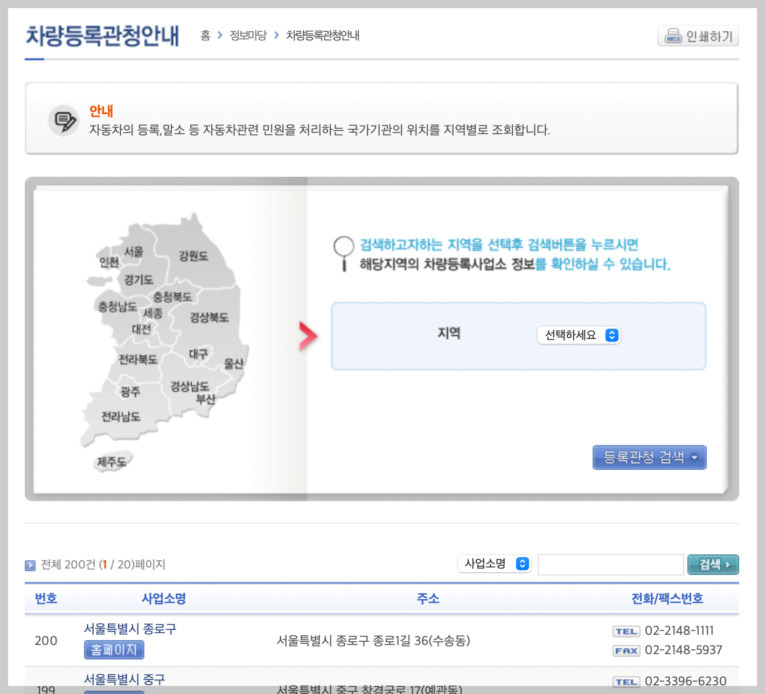Click row number 200
765x694 pixels.
[x=46, y=641]
